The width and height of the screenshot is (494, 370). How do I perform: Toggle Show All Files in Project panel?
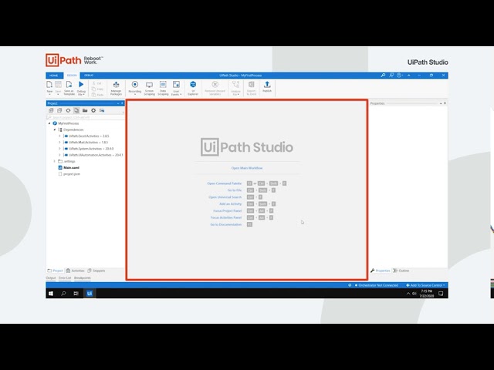click(x=76, y=110)
